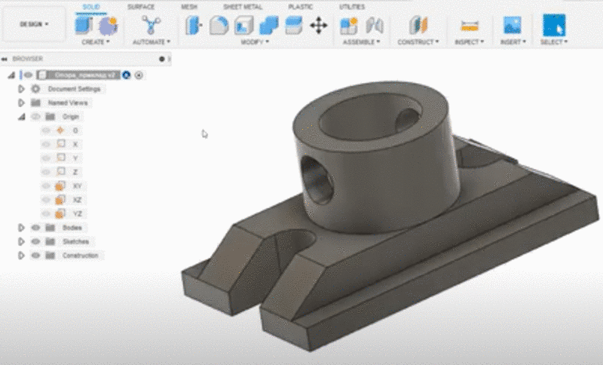The width and height of the screenshot is (603, 365).
Task: Click the Joint icon in Assemble
Action: point(375,25)
